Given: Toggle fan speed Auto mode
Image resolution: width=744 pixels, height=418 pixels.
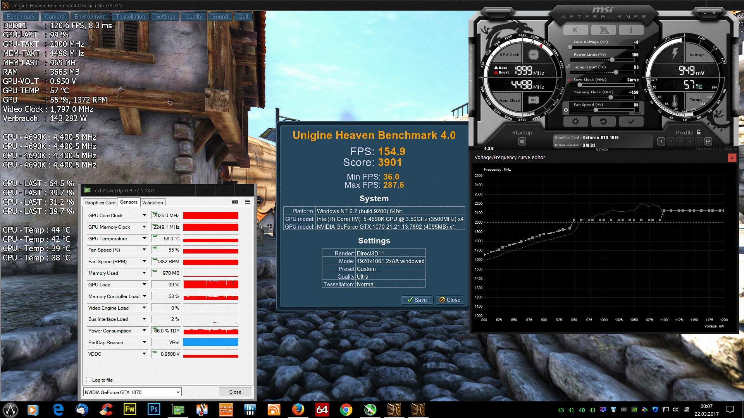Looking at the screenshot, I should [637, 113].
